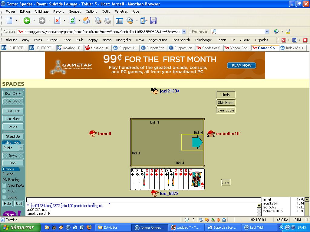Click the Stop loading icon
Screen dimensions: 310x232
coord(57,21)
